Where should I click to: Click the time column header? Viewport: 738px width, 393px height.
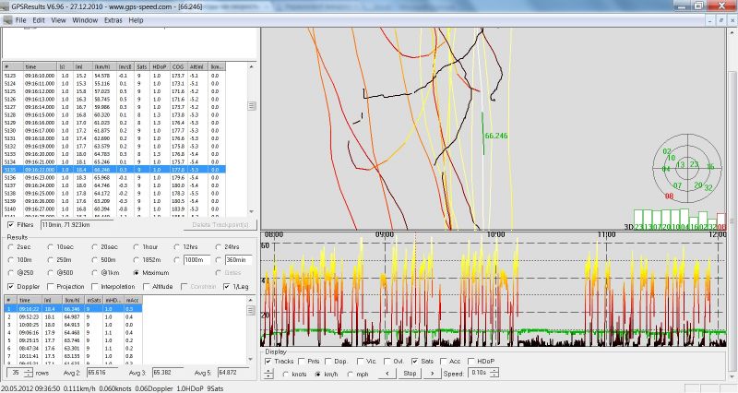click(31, 67)
